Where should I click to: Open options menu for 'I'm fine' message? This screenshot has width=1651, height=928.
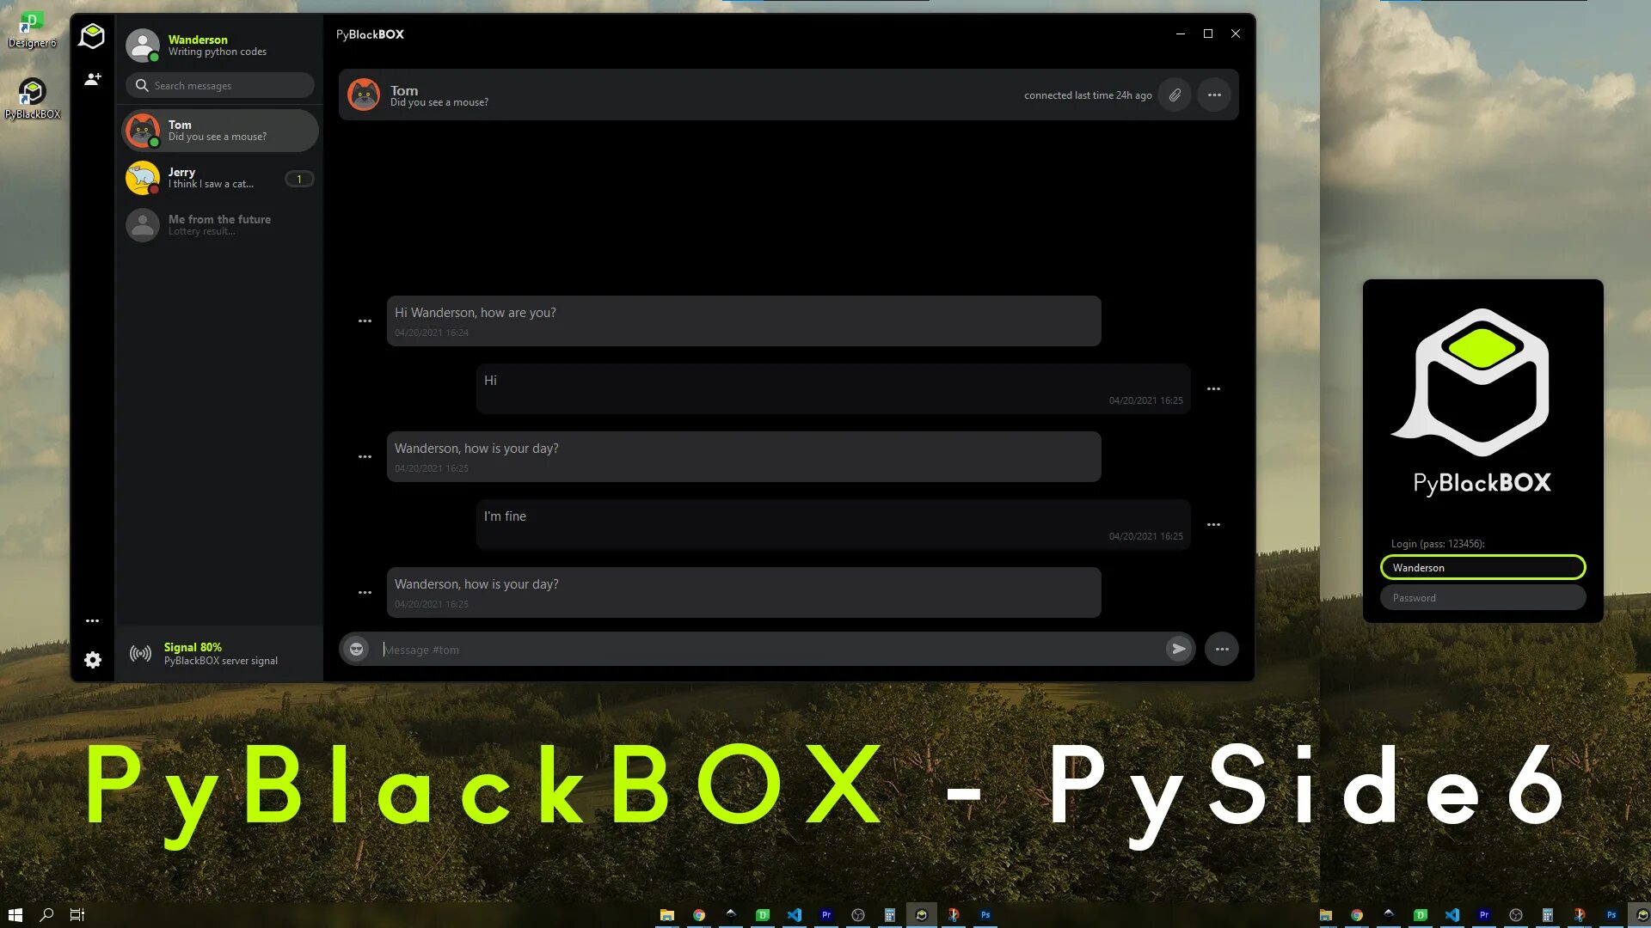click(1213, 525)
